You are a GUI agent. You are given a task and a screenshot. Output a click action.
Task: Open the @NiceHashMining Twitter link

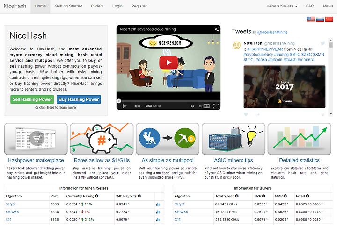point(272,32)
